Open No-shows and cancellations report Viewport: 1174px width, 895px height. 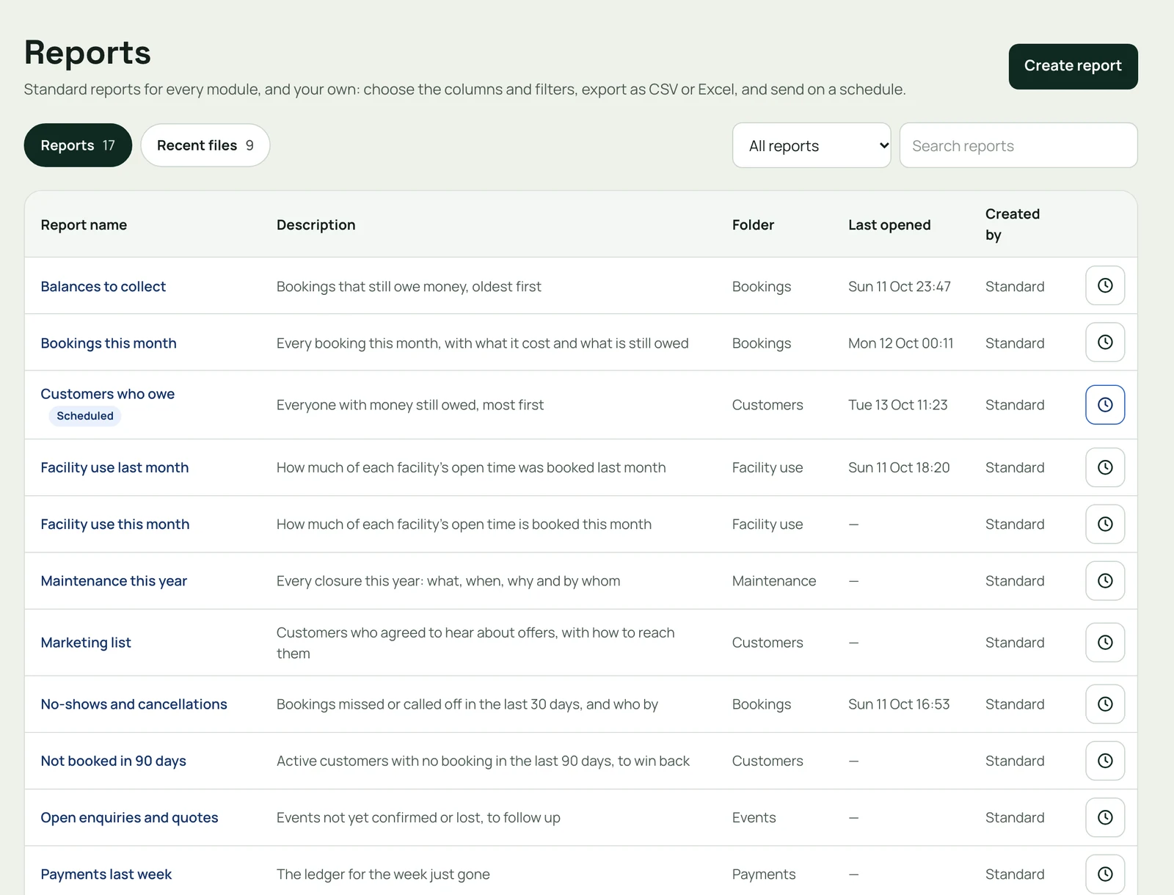coord(134,704)
